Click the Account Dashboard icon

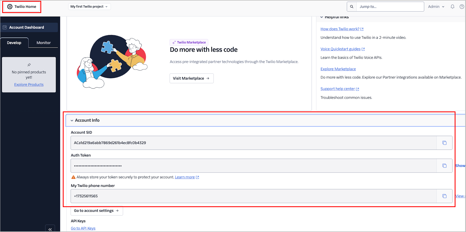pos(5,27)
